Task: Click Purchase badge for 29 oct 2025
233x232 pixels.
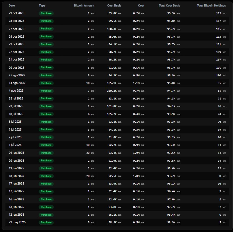Action: (46, 13)
